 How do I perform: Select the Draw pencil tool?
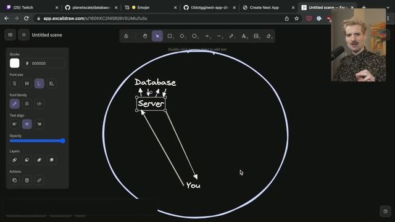coord(231,36)
